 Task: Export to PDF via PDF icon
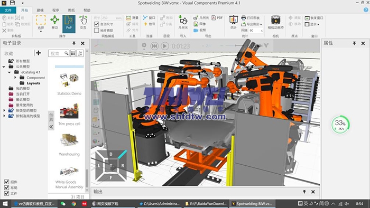pyautogui.click(x=217, y=18)
